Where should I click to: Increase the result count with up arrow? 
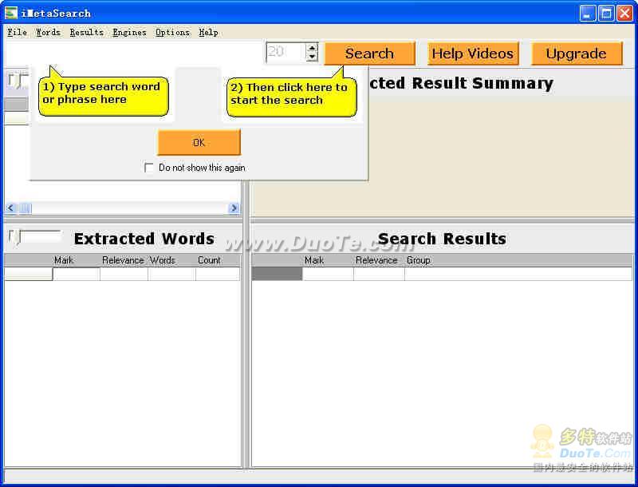pos(312,48)
